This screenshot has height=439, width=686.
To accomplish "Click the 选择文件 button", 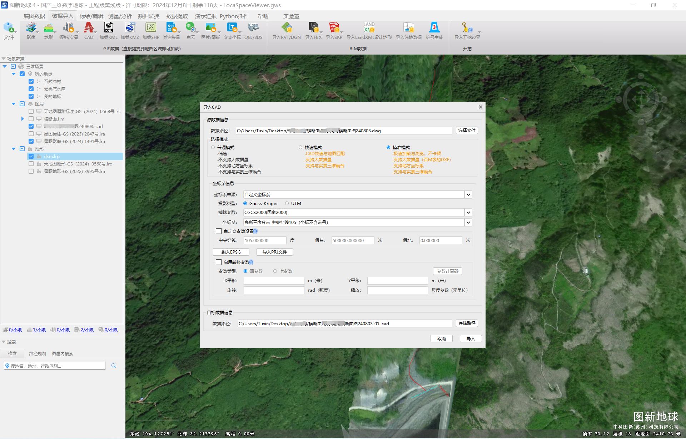I will click(467, 131).
